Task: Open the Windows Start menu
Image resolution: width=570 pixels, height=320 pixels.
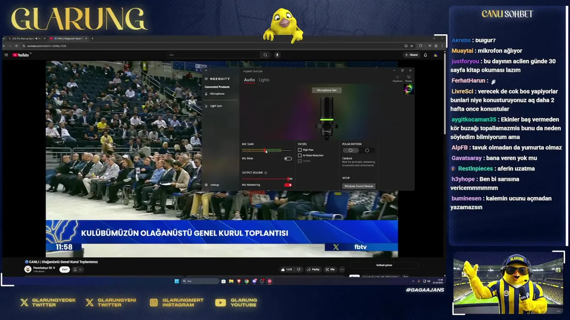Action: [177, 281]
